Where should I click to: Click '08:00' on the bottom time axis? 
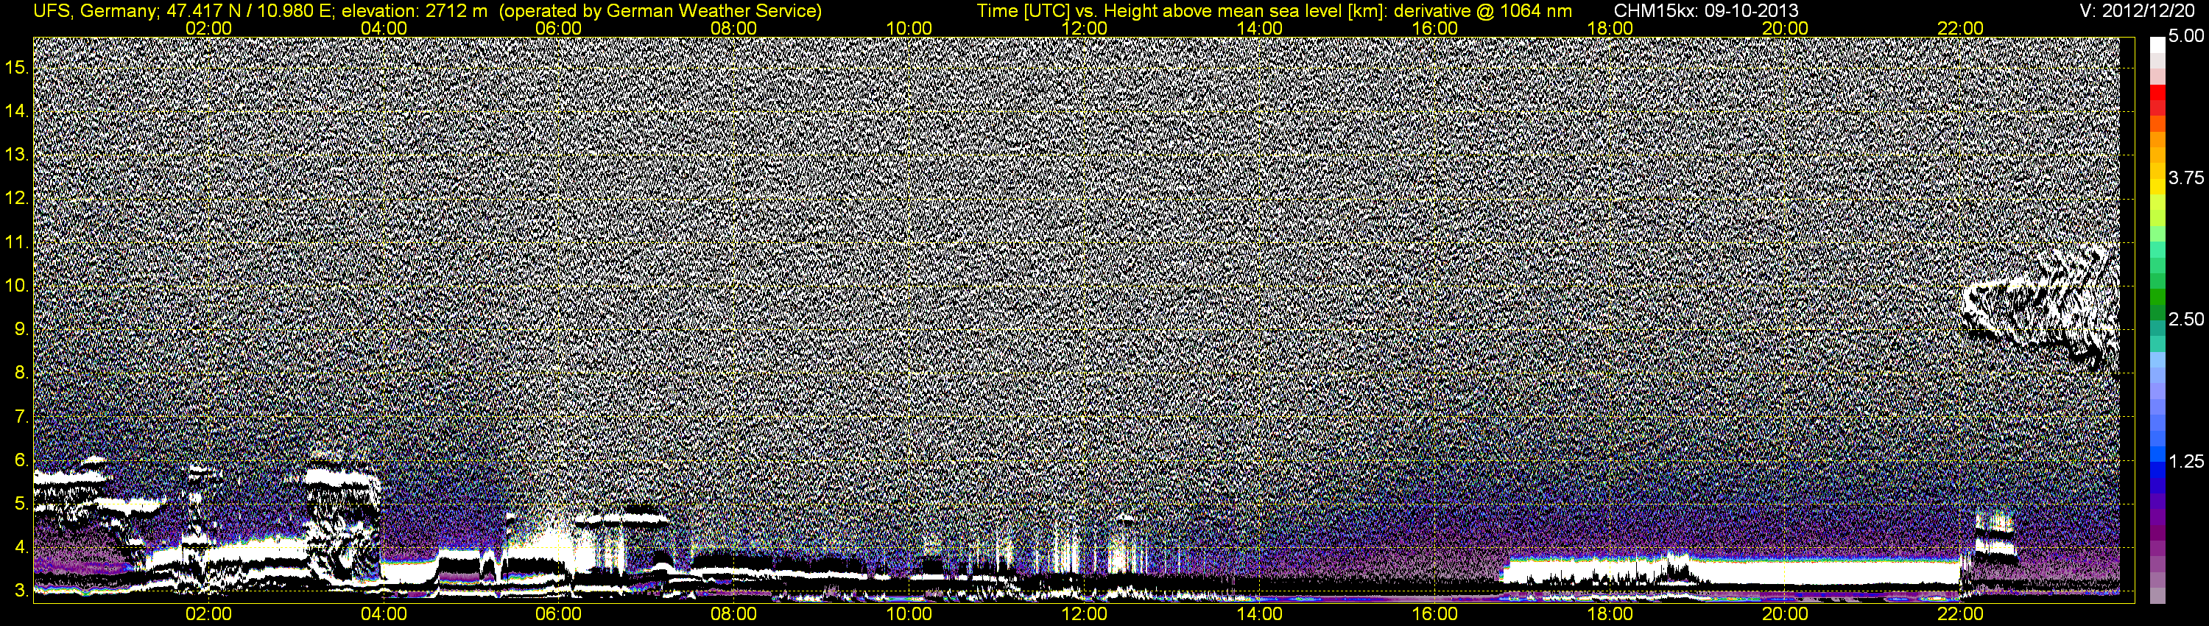[734, 614]
